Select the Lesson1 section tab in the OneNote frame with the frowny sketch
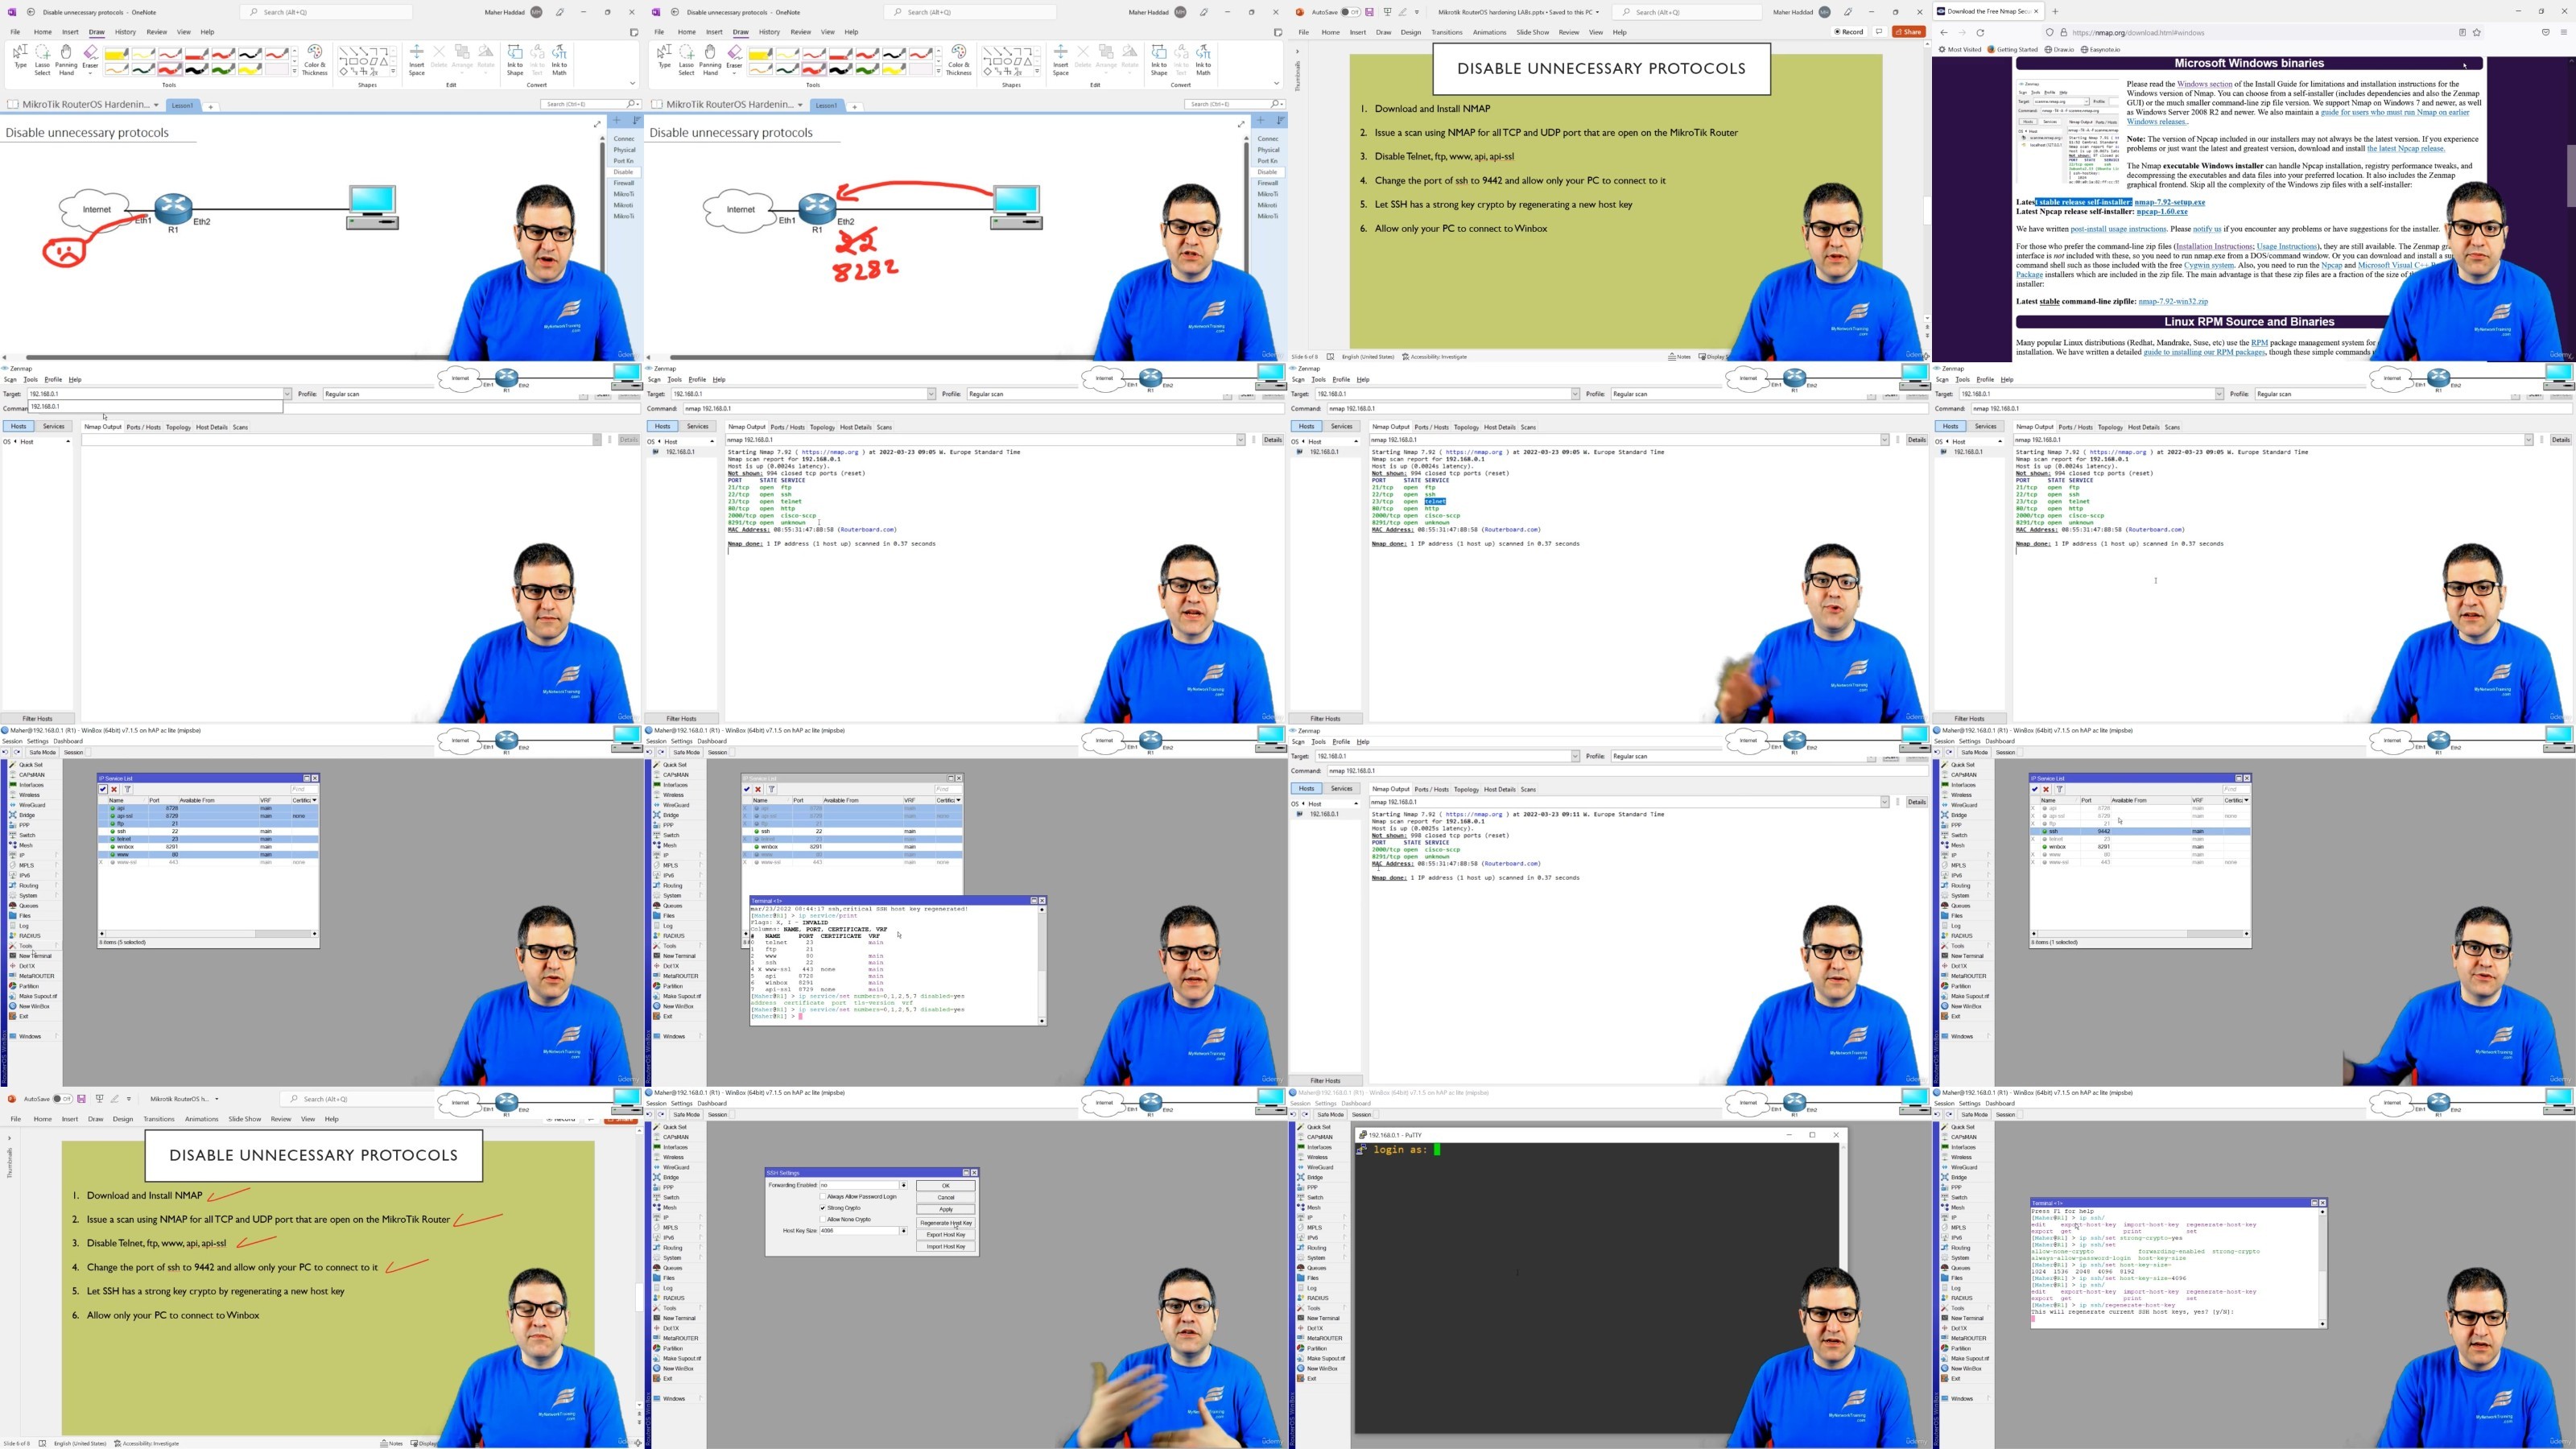This screenshot has width=2576, height=1449. [x=182, y=105]
